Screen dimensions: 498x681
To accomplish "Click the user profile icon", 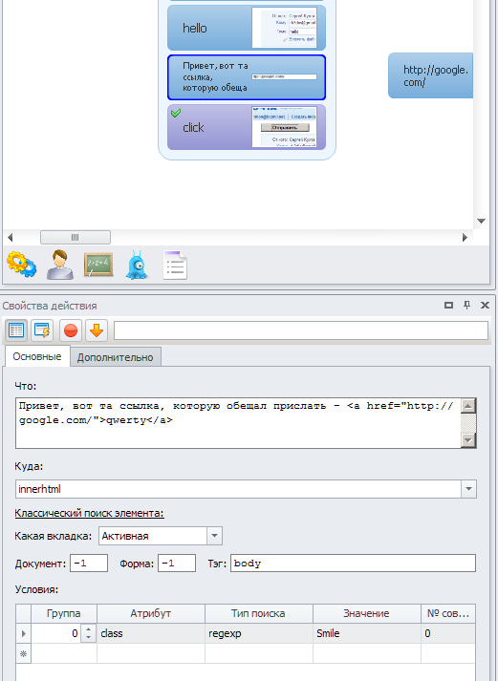I will 60,264.
